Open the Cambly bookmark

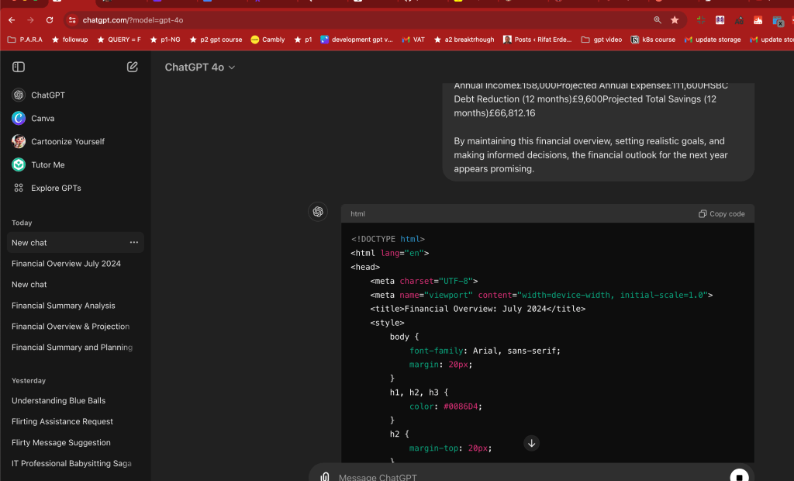click(x=268, y=40)
